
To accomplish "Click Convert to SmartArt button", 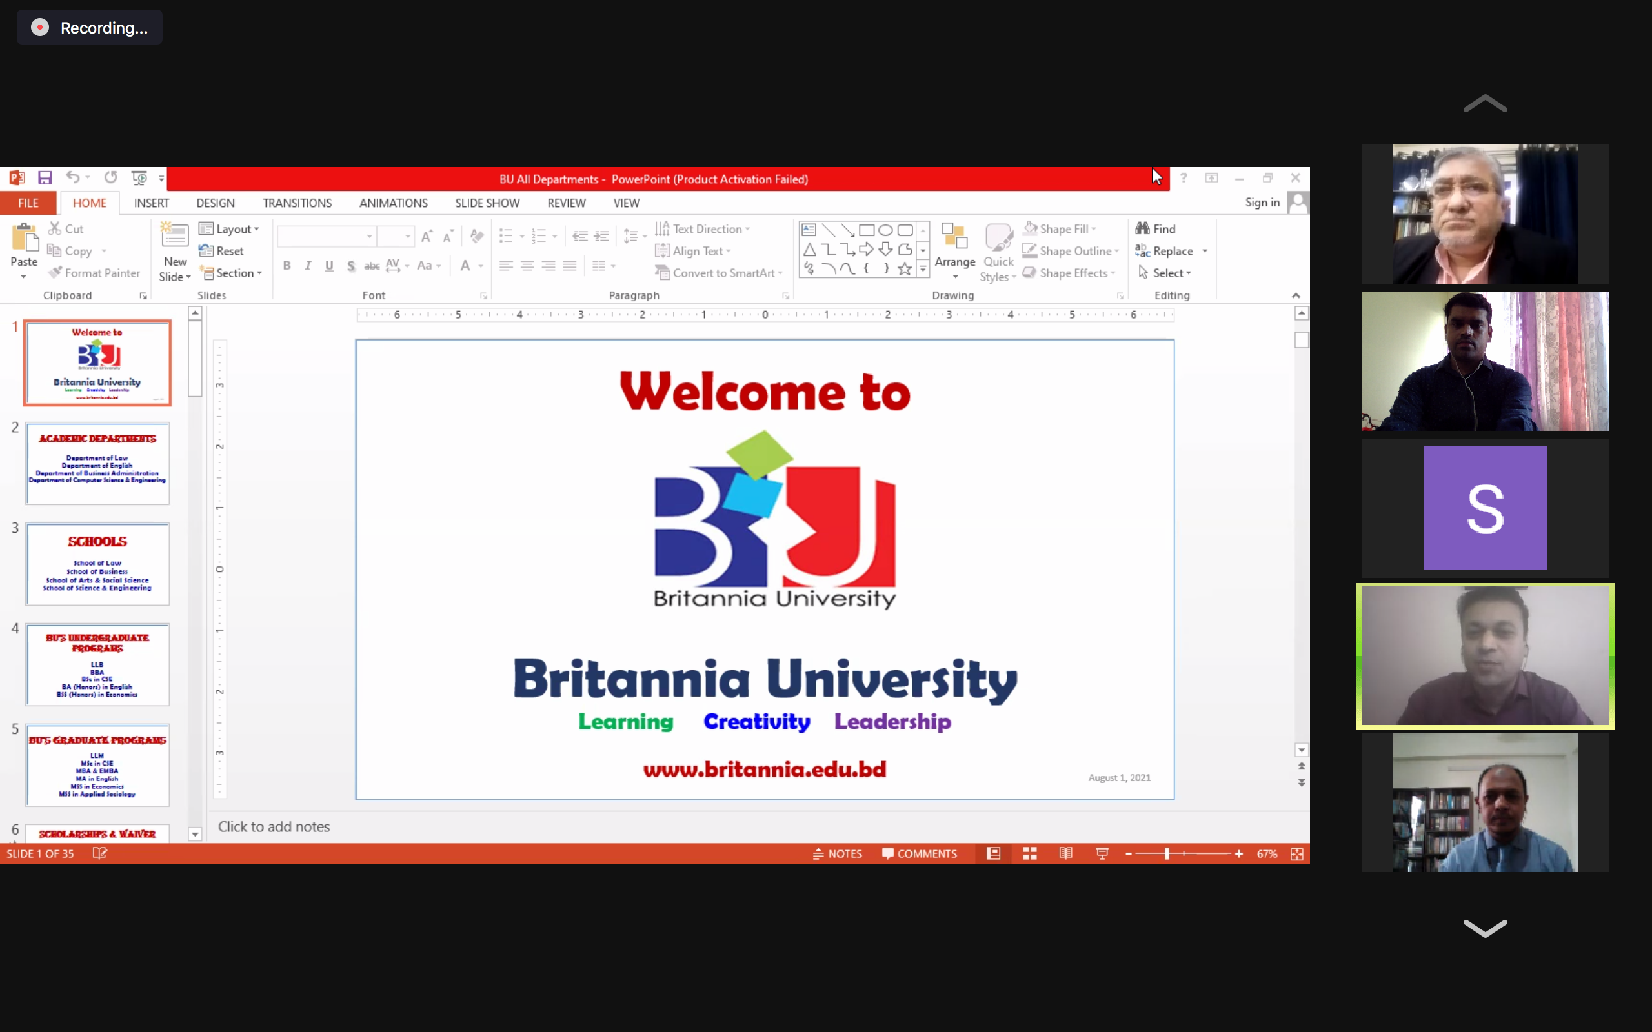I will [x=719, y=273].
